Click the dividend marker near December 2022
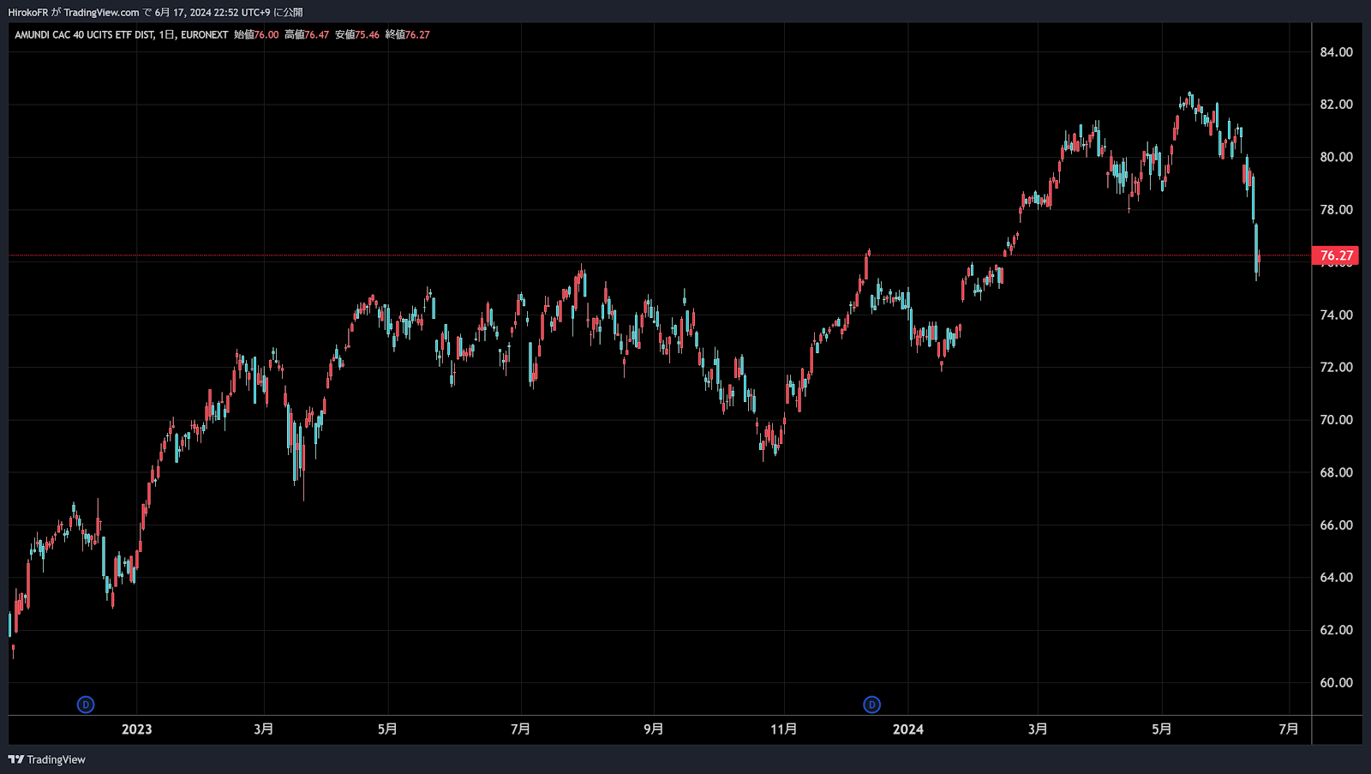 (x=86, y=705)
